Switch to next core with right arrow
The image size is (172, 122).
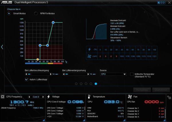pos(43,97)
